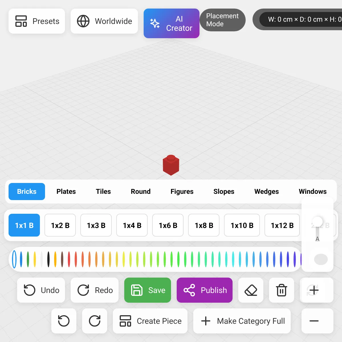Switch to the Slopes category tab
The height and width of the screenshot is (342, 342).
(x=224, y=192)
